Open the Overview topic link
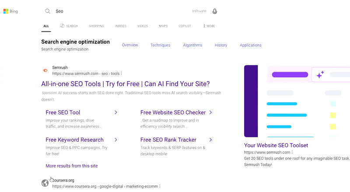350x192 pixels. click(130, 45)
